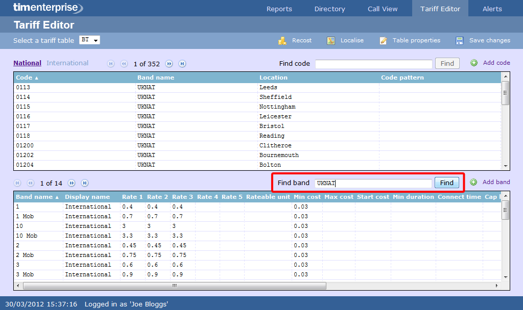Click the Save changes disk icon
523x310 pixels.
[460, 41]
